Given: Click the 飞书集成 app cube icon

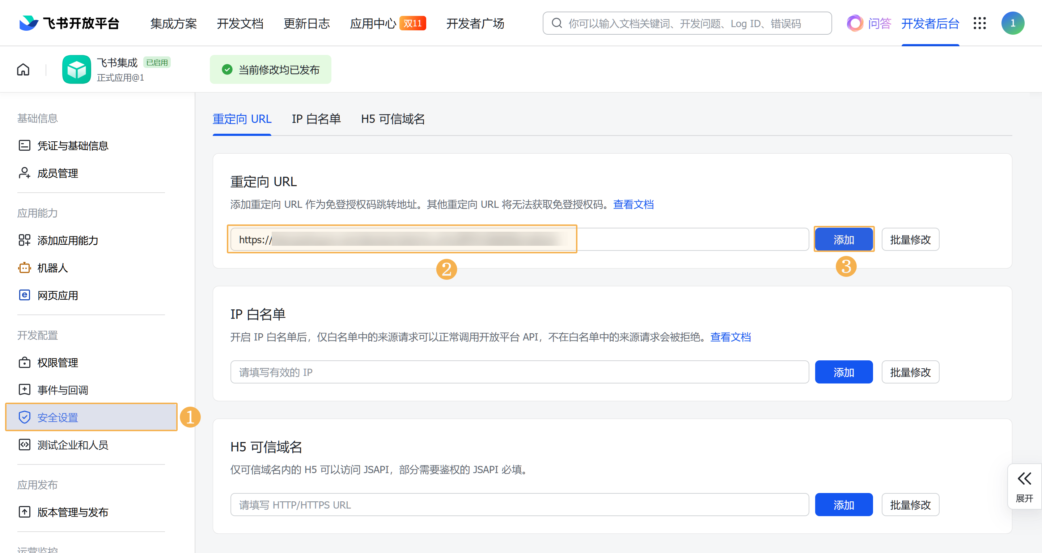Looking at the screenshot, I should coord(76,69).
